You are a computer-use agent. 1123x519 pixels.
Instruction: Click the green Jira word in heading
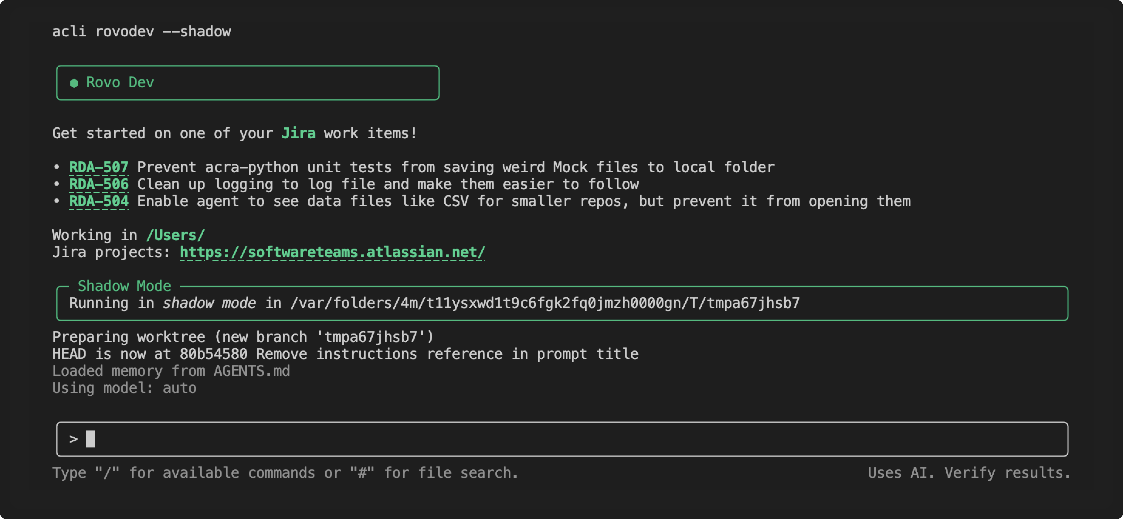[x=298, y=133]
